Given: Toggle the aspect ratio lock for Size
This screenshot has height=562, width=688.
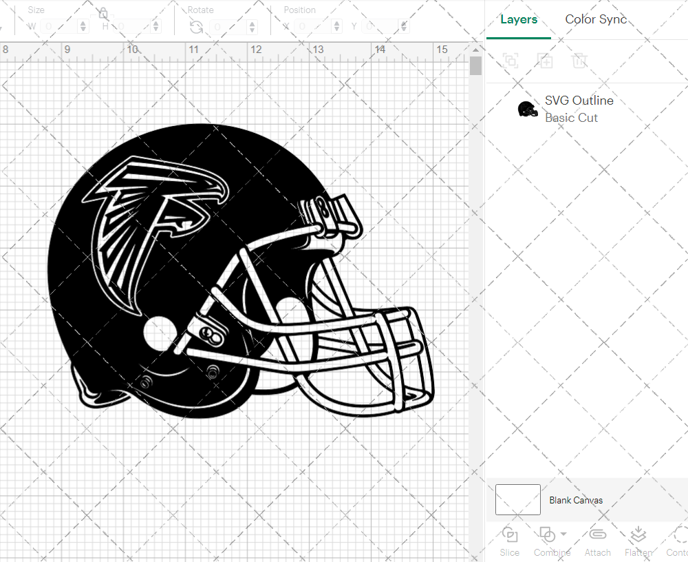Looking at the screenshot, I should pos(104,14).
